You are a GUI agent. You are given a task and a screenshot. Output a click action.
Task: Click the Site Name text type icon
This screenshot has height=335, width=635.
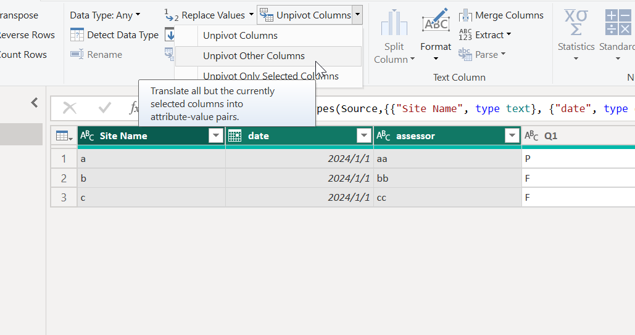click(87, 135)
